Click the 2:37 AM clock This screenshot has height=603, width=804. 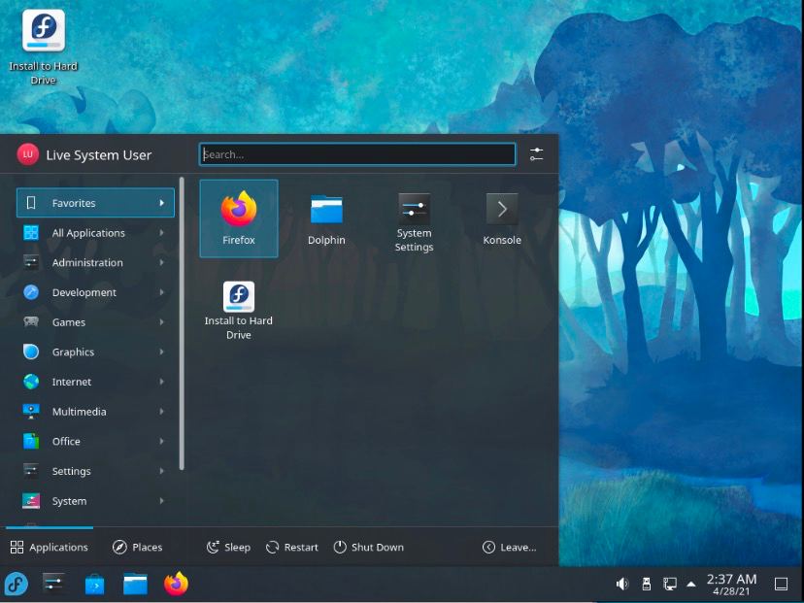(731, 580)
